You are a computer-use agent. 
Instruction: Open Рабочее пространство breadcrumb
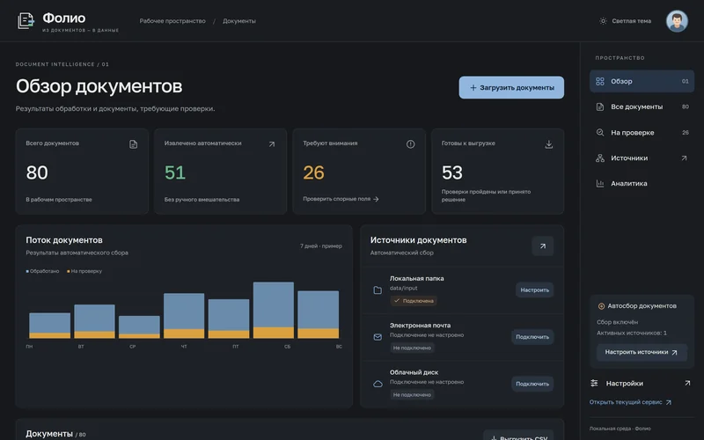point(172,21)
